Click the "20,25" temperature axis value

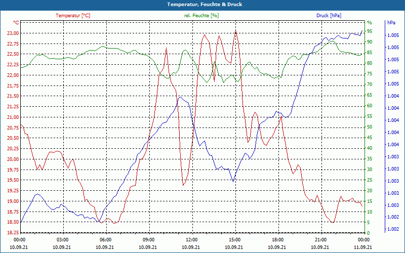pos(13,149)
